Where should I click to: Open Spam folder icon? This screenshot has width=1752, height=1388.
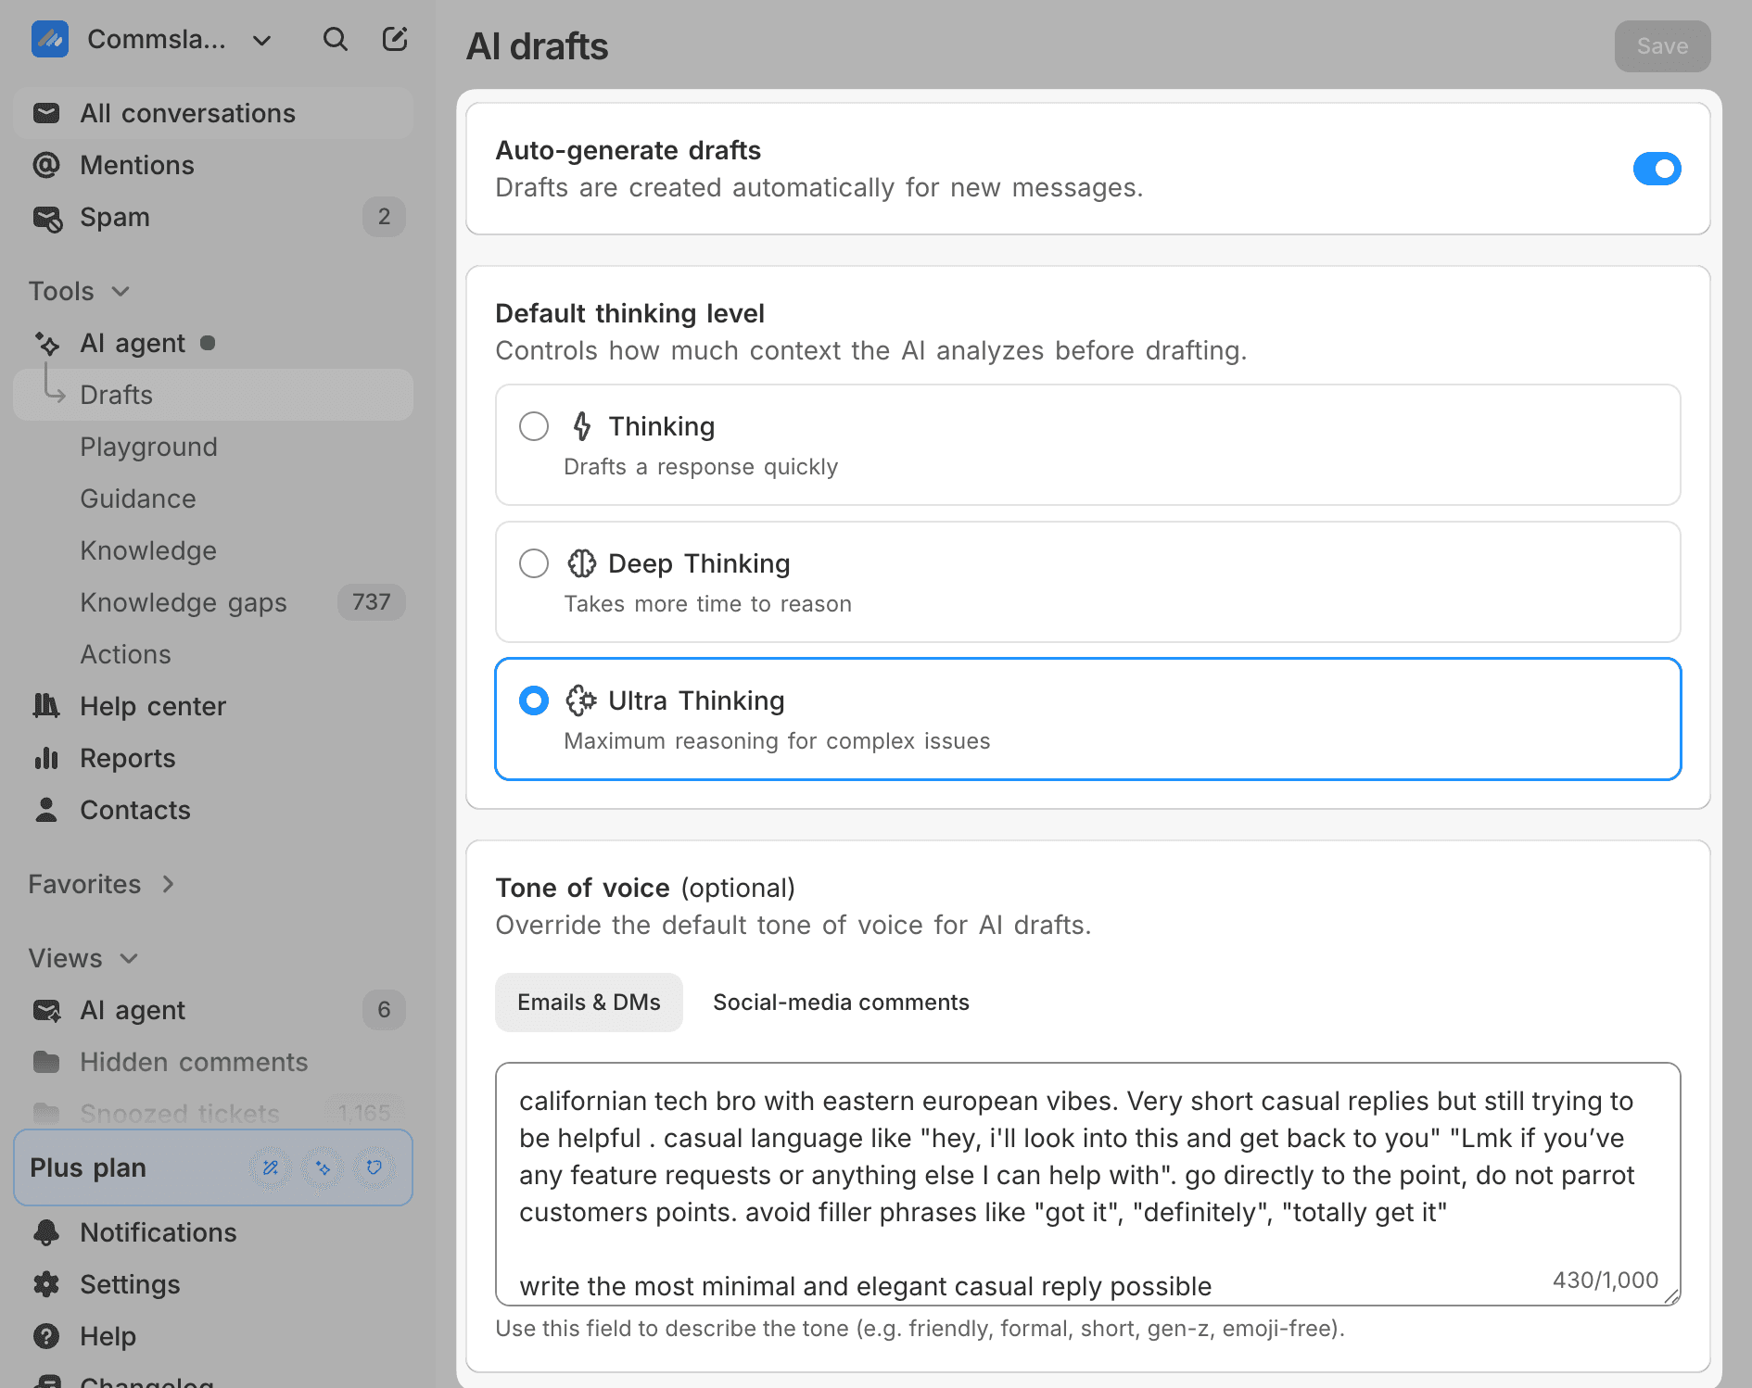(x=47, y=218)
